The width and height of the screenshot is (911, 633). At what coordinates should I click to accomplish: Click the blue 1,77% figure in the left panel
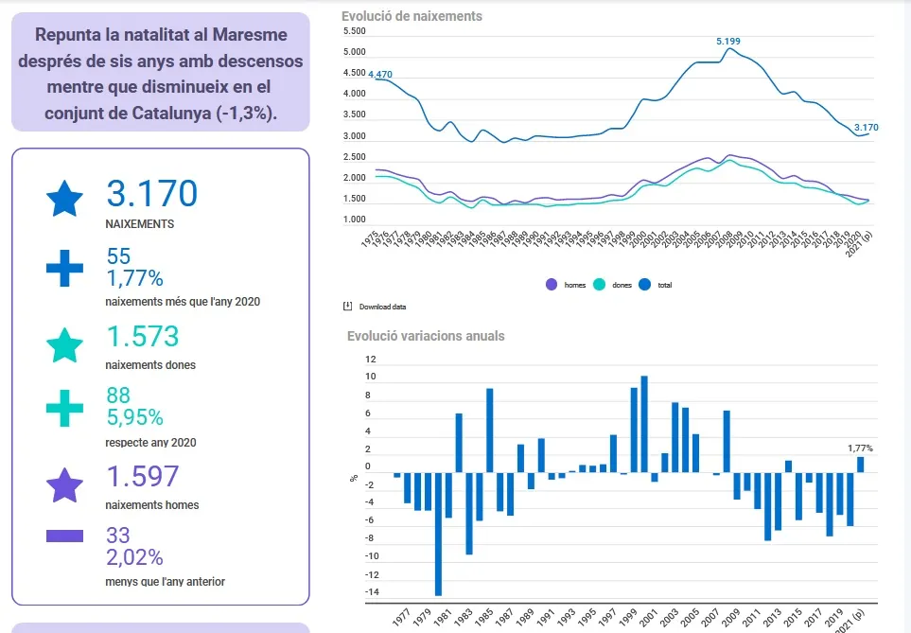[x=134, y=278]
